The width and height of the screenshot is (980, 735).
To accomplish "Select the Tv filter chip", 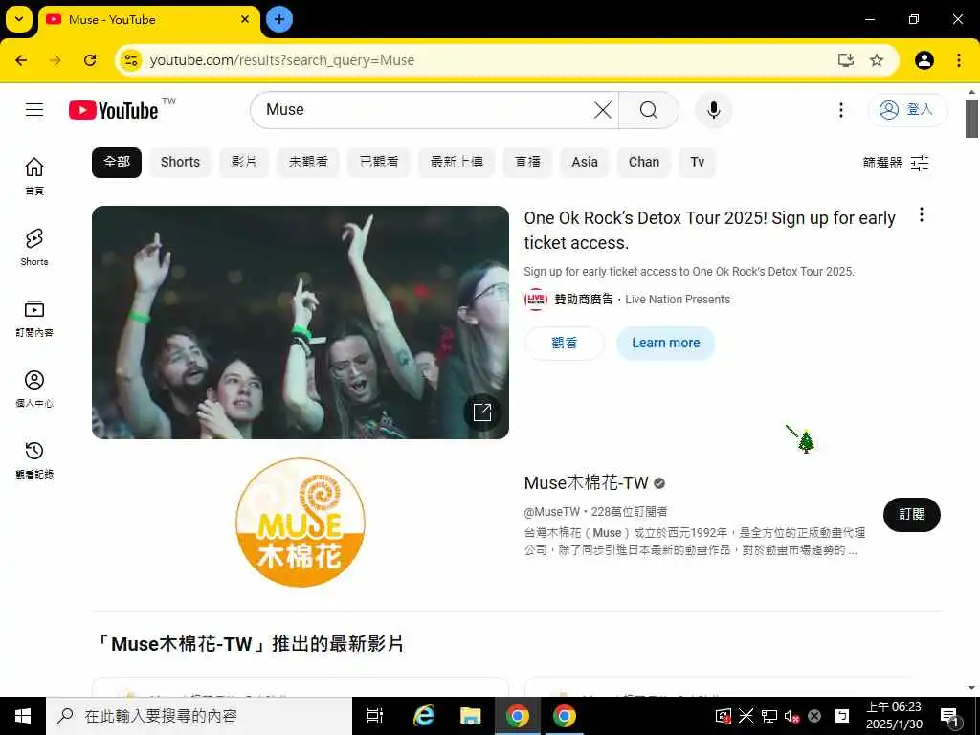I will 697,163.
